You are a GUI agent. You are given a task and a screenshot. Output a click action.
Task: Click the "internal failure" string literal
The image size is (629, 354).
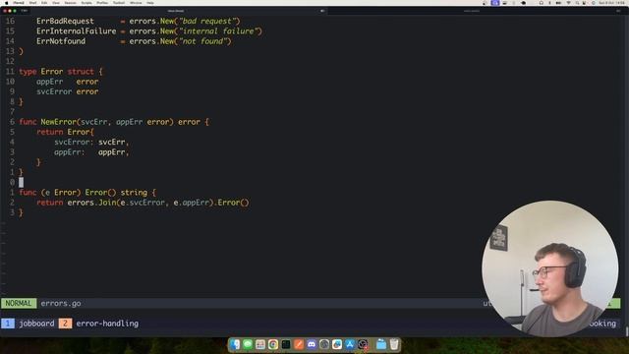[x=218, y=30]
